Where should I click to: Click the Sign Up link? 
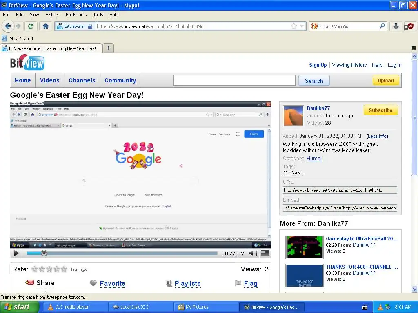point(318,65)
